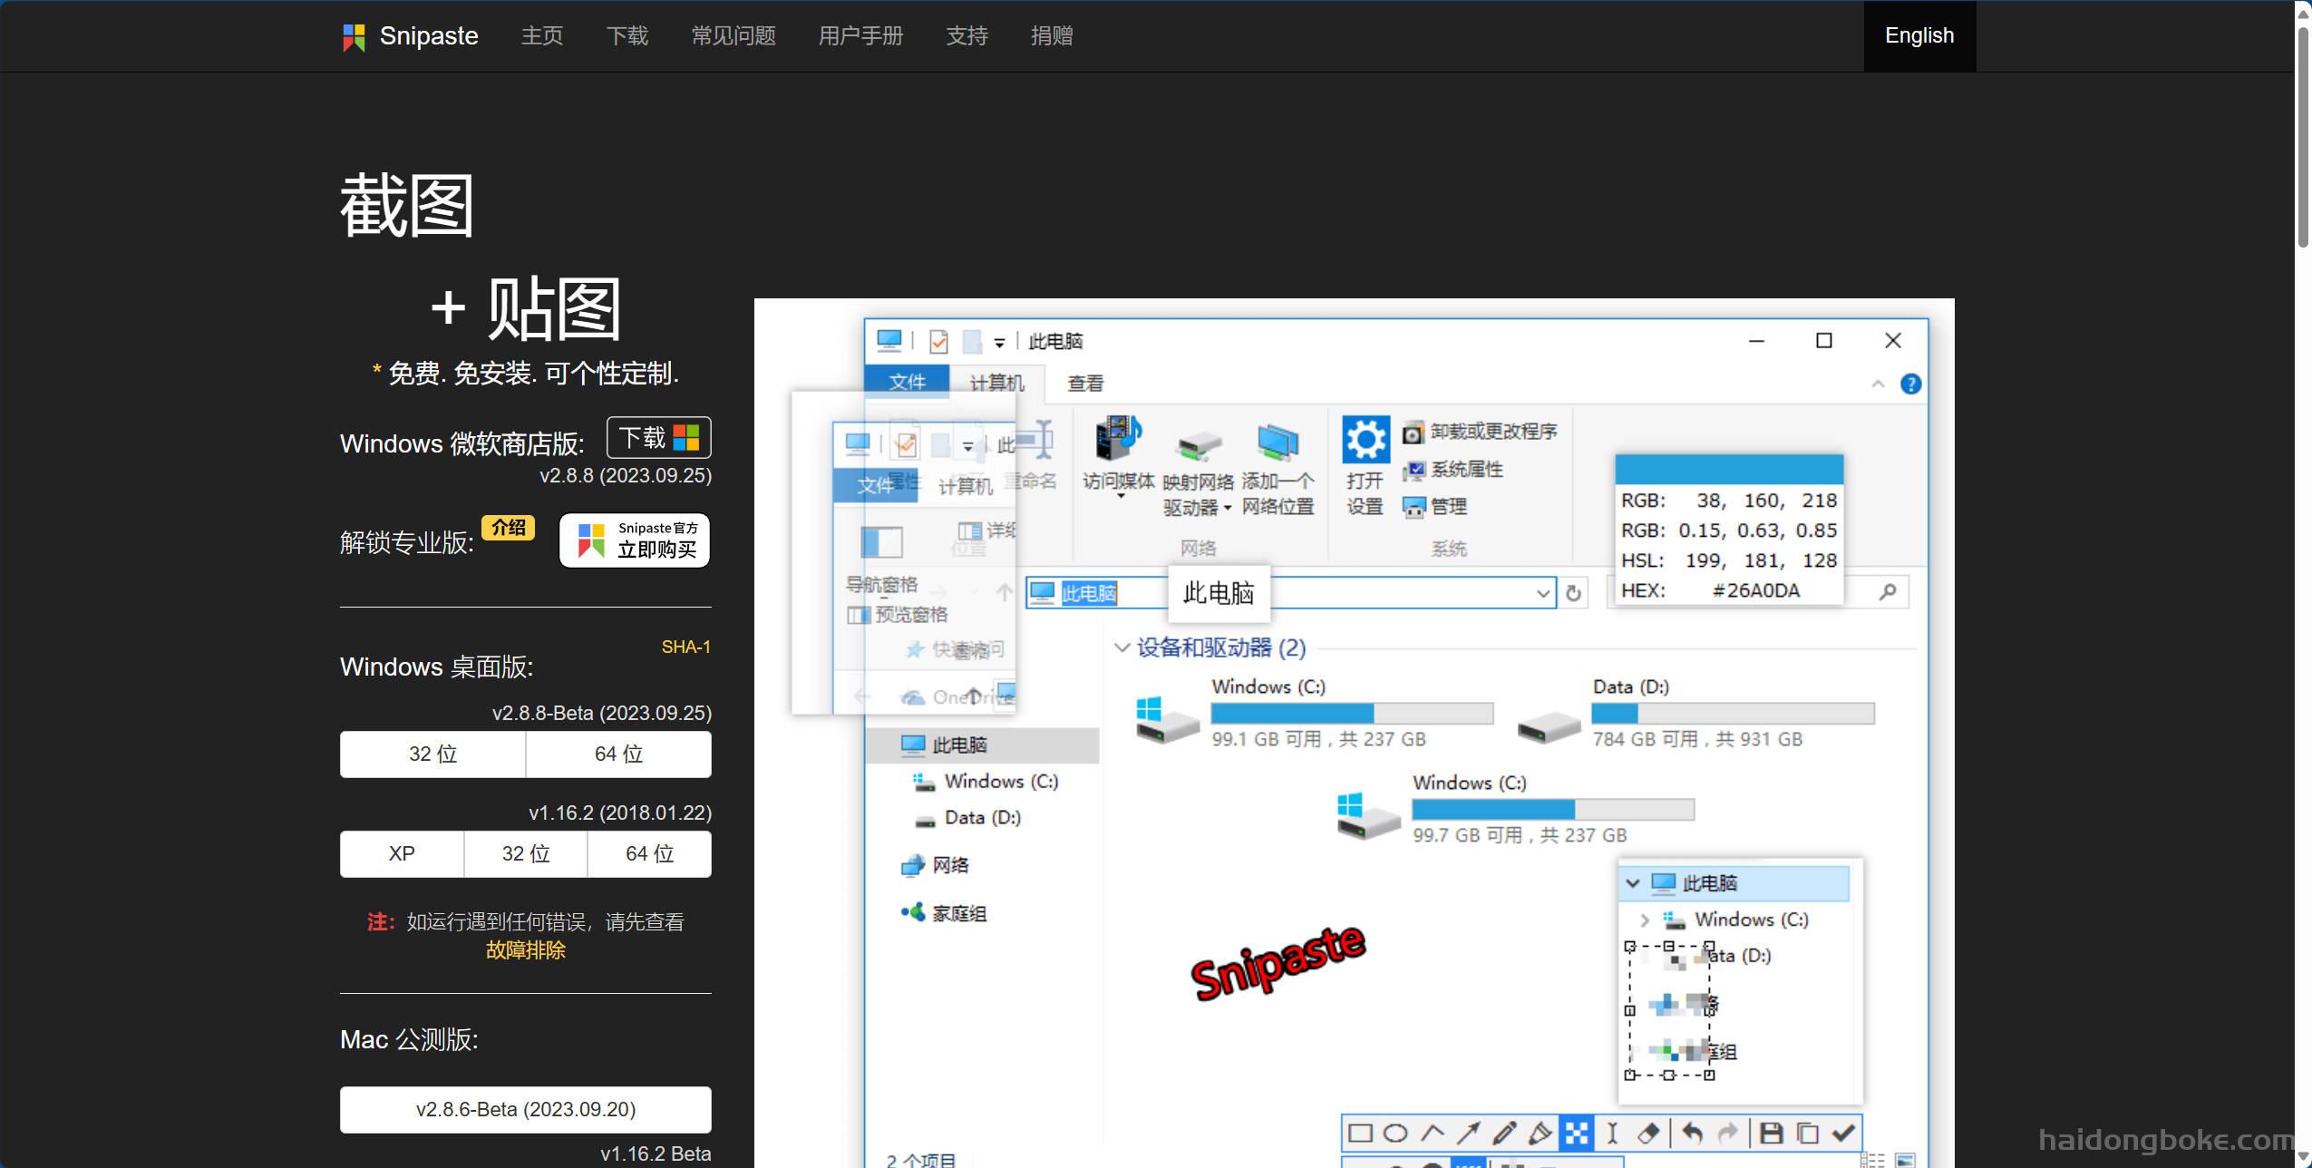Click the 管理 entry in the 系统 ribbon group

pyautogui.click(x=1434, y=507)
